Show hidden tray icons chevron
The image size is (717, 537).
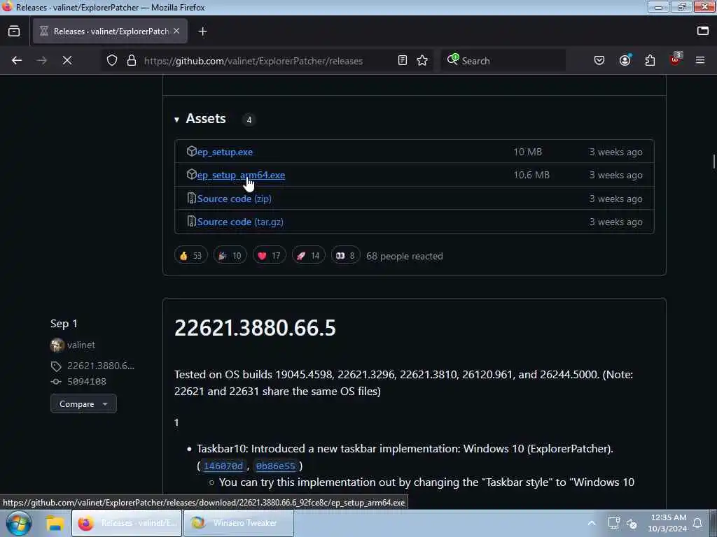591,523
